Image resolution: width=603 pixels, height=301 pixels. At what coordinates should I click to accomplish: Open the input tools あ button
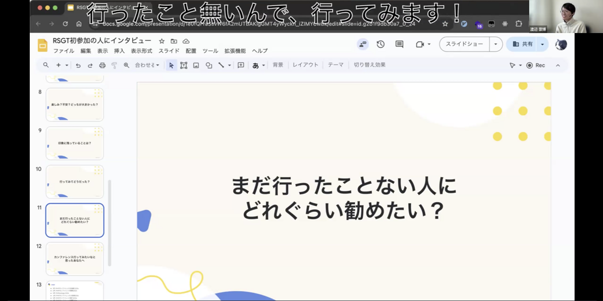pos(255,65)
